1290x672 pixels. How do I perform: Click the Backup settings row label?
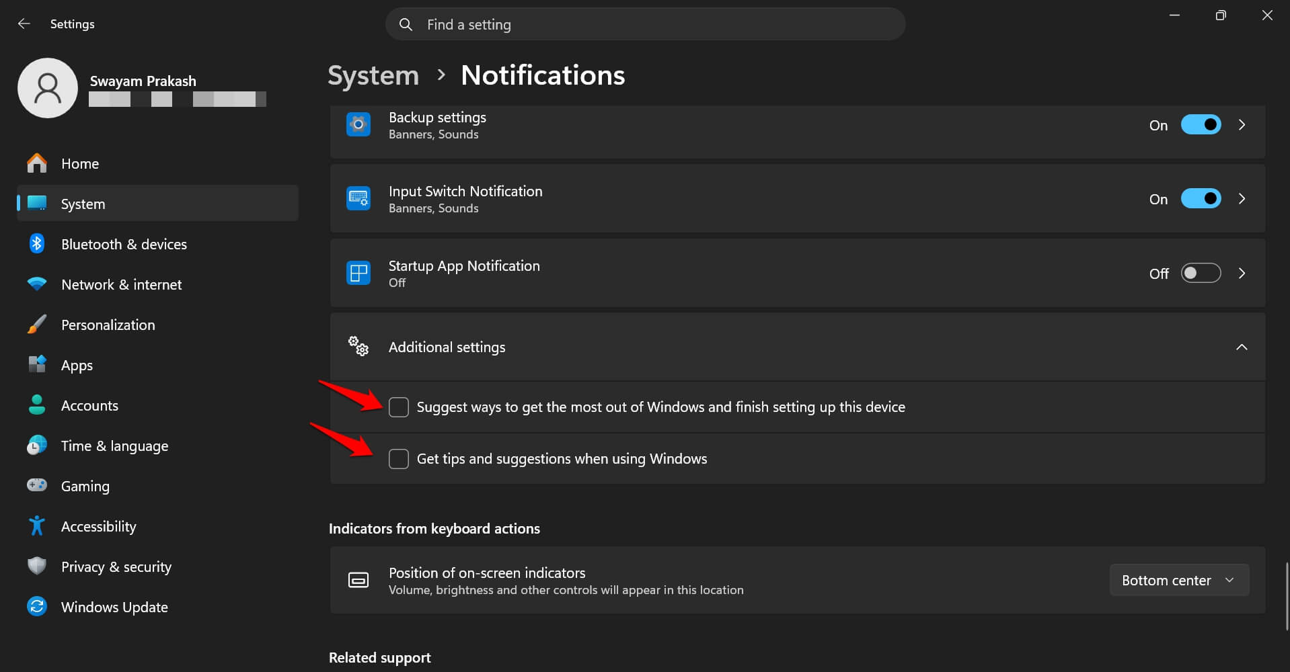[x=437, y=117]
